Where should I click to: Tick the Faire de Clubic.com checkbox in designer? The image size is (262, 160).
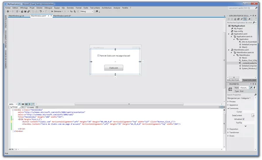(x=98, y=55)
